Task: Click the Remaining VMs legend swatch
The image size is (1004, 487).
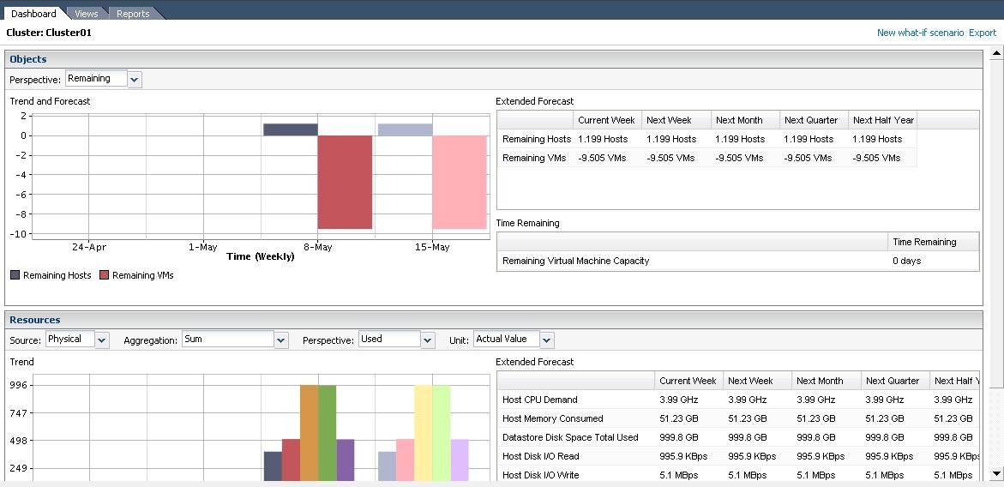Action: point(105,275)
